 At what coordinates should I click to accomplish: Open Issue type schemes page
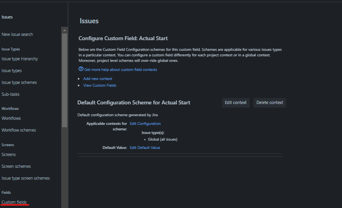(19, 83)
